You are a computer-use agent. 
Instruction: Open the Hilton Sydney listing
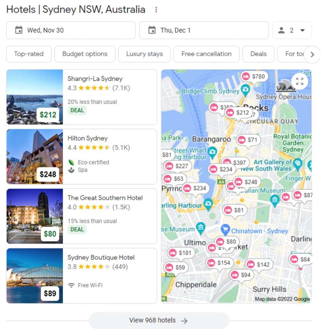(x=88, y=138)
